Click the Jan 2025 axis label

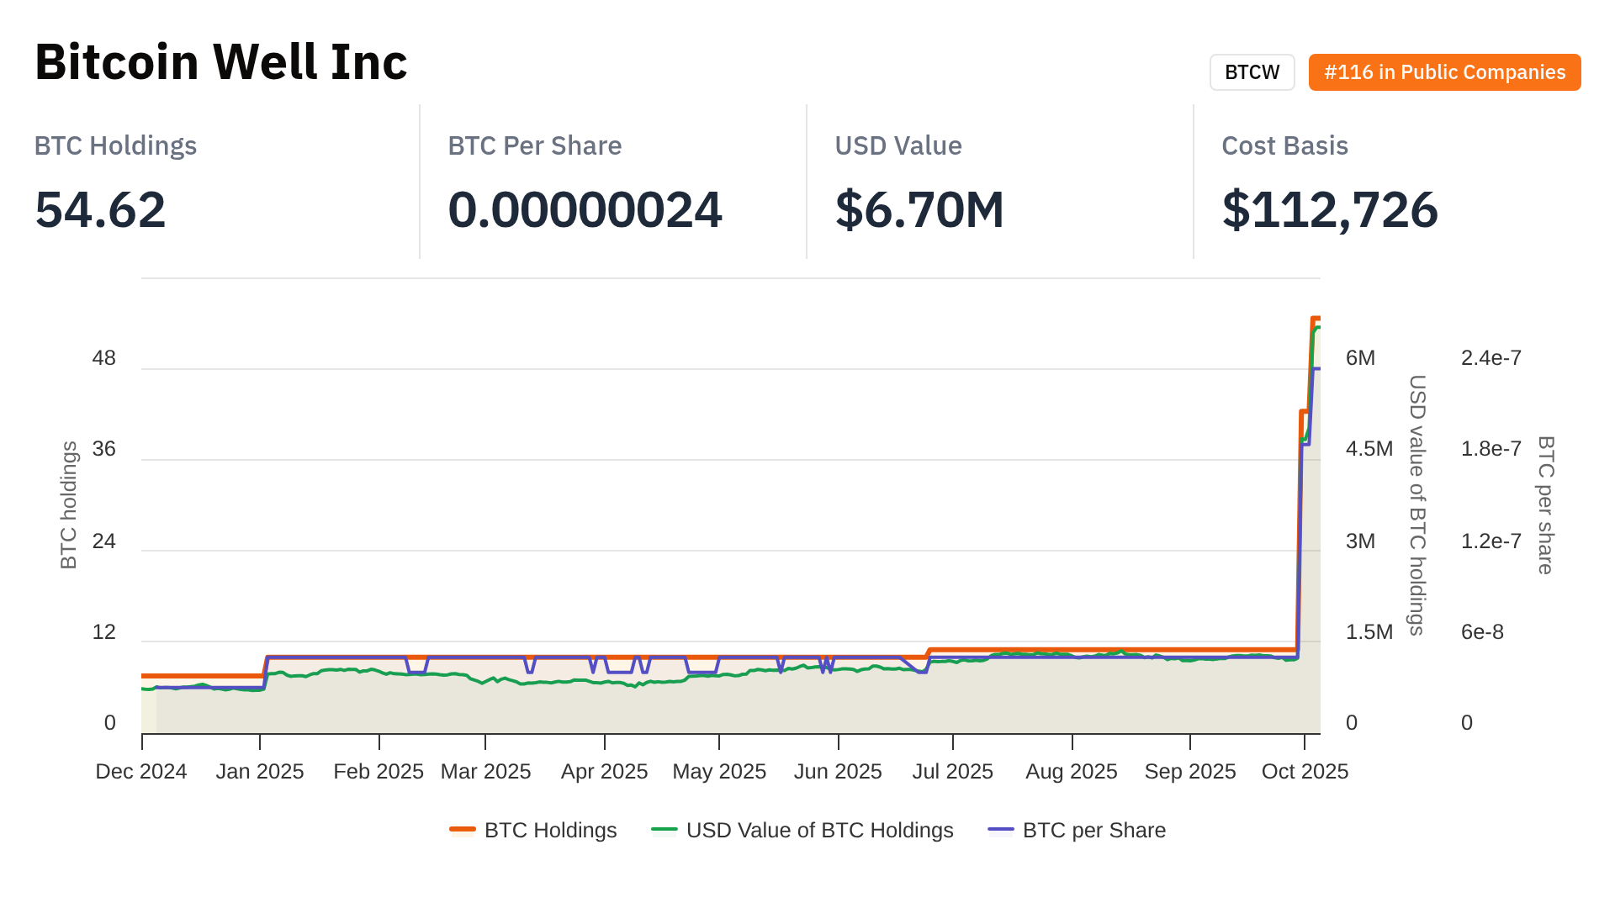coord(260,772)
